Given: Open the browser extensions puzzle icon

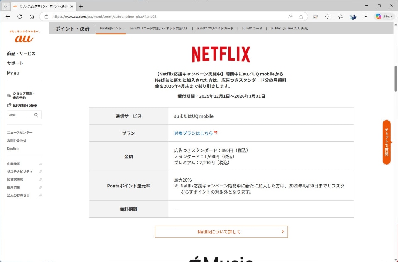Looking at the screenshot, I should coord(328,17).
